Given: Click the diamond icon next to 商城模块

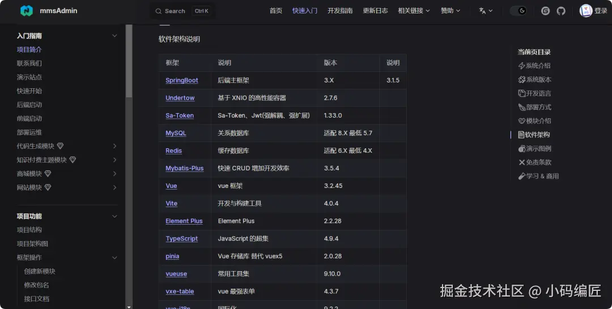Looking at the screenshot, I should (x=48, y=173).
